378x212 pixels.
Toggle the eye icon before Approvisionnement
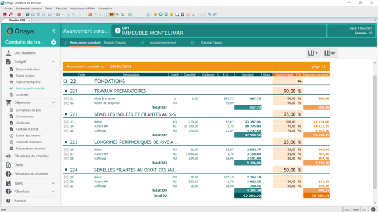point(142,42)
